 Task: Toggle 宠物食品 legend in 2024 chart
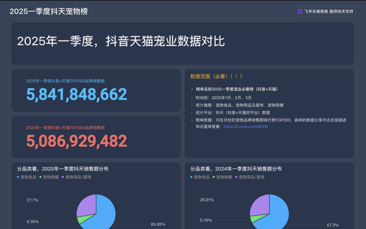(200, 177)
